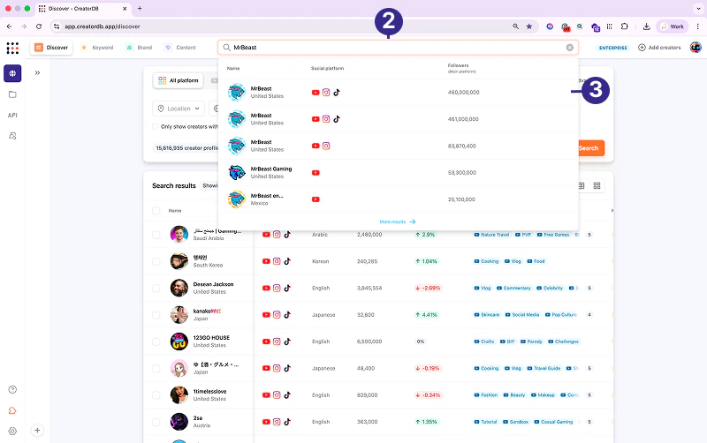707x443 pixels.
Task: Check the 123GO HOUSE row checkbox
Action: pos(156,342)
